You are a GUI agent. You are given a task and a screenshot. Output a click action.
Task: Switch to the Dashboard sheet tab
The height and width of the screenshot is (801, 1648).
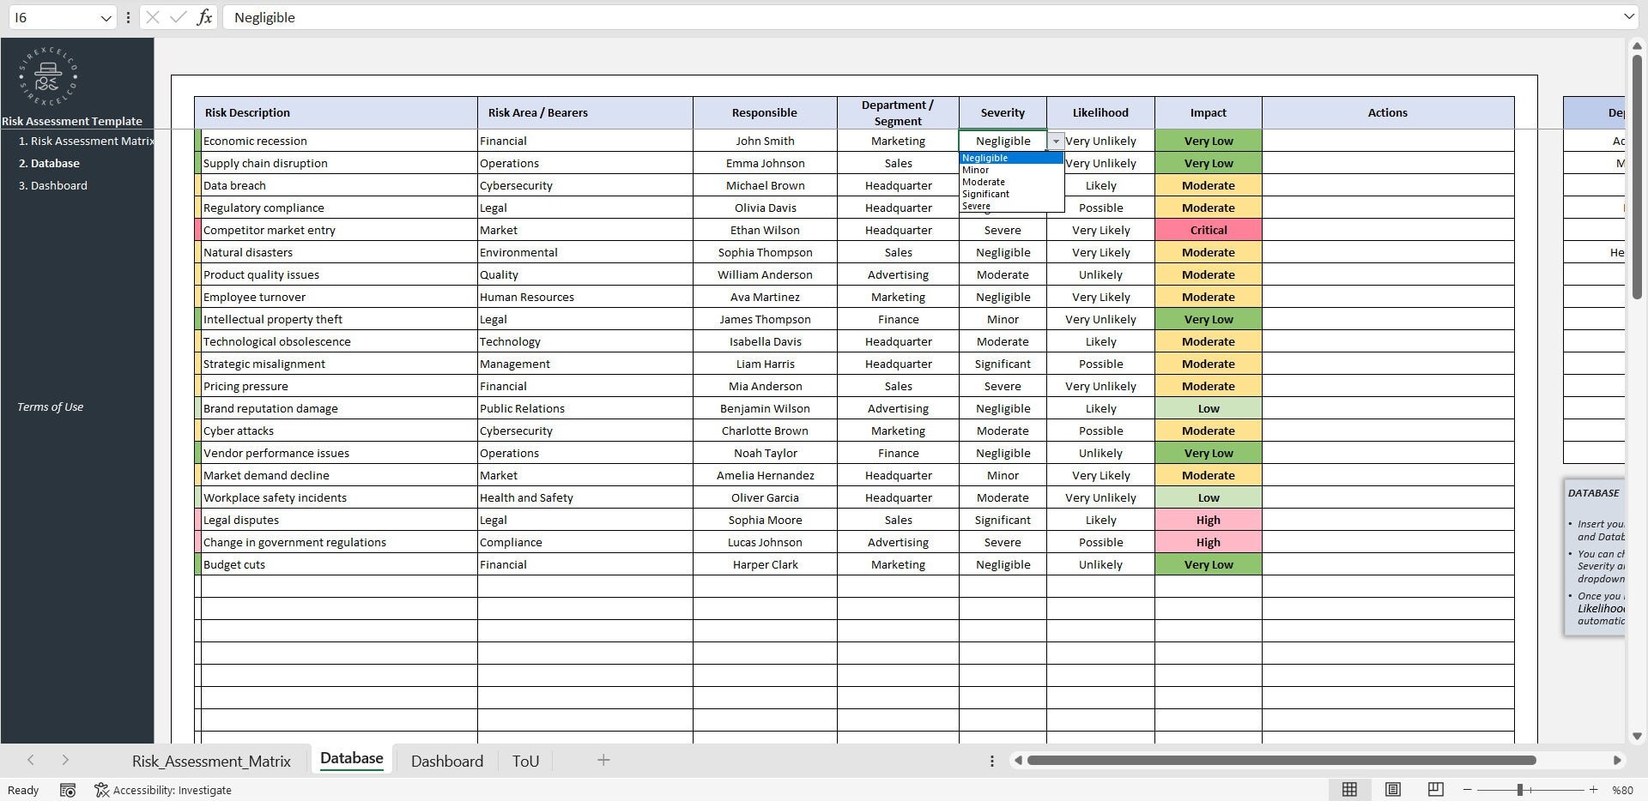click(x=446, y=761)
